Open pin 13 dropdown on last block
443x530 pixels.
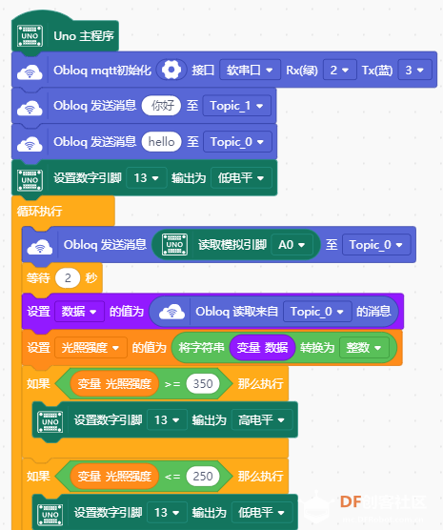[x=167, y=513]
